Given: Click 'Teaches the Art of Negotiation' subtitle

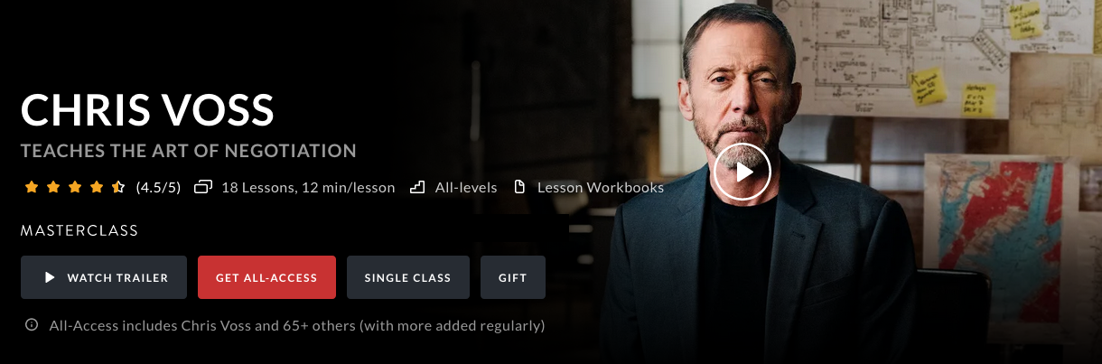Looking at the screenshot, I should 189,151.
